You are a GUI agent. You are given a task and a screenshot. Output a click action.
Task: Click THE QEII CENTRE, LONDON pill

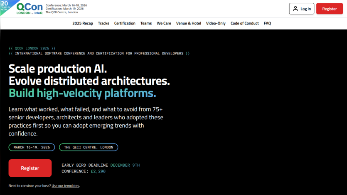(89, 147)
